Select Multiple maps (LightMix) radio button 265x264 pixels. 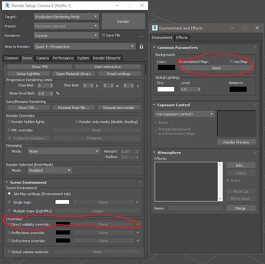coord(9,210)
